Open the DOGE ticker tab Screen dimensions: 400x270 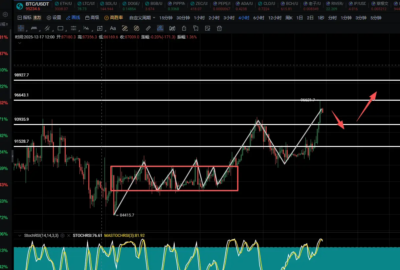(x=131, y=6)
